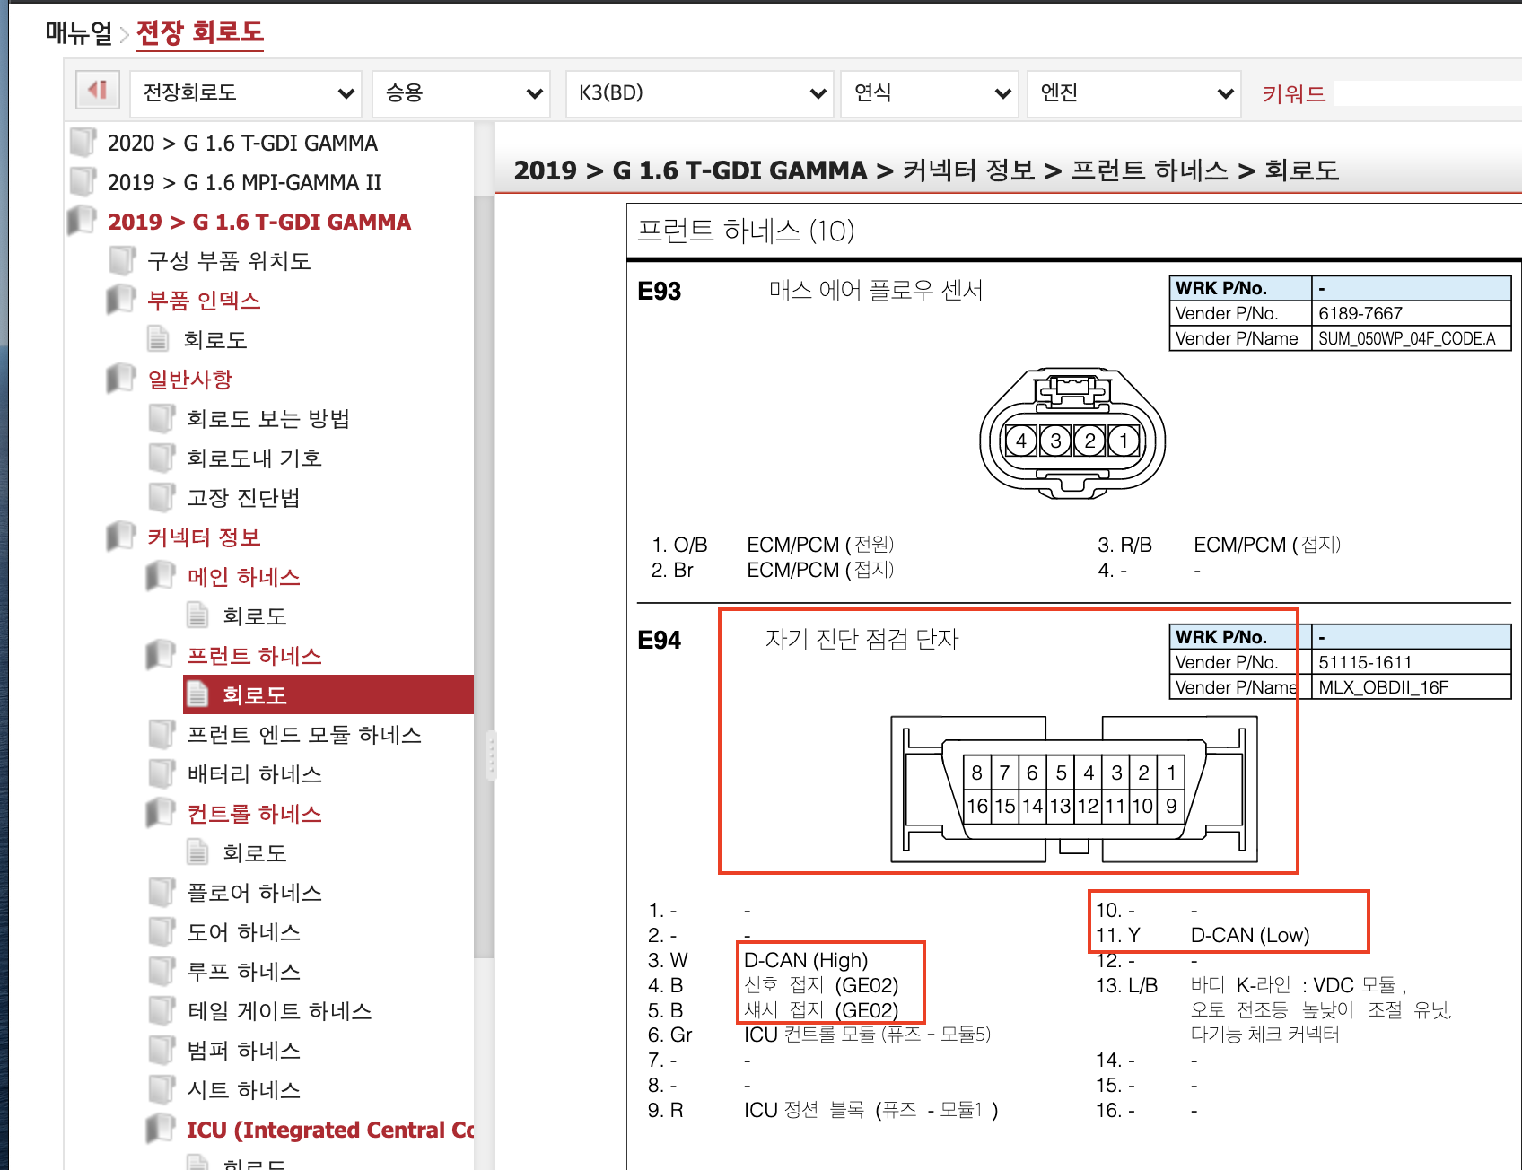This screenshot has height=1170, width=1522.
Task: Click the 2020 > G 1.6 T-GDI GAMMA book icon
Action: (x=83, y=142)
